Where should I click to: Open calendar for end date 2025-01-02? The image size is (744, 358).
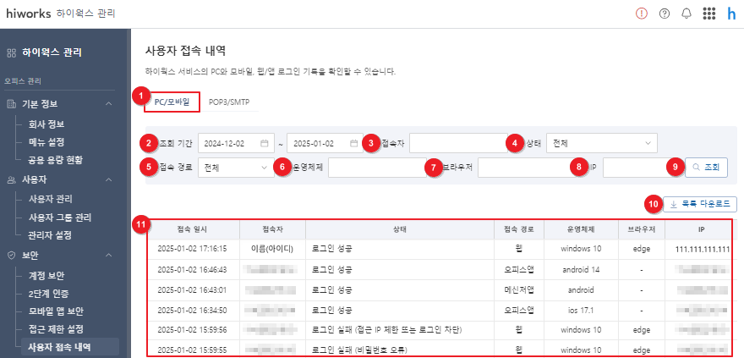coord(353,143)
